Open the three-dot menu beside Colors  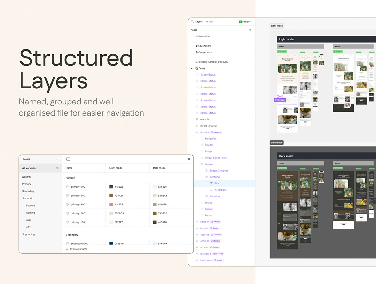click(58, 159)
